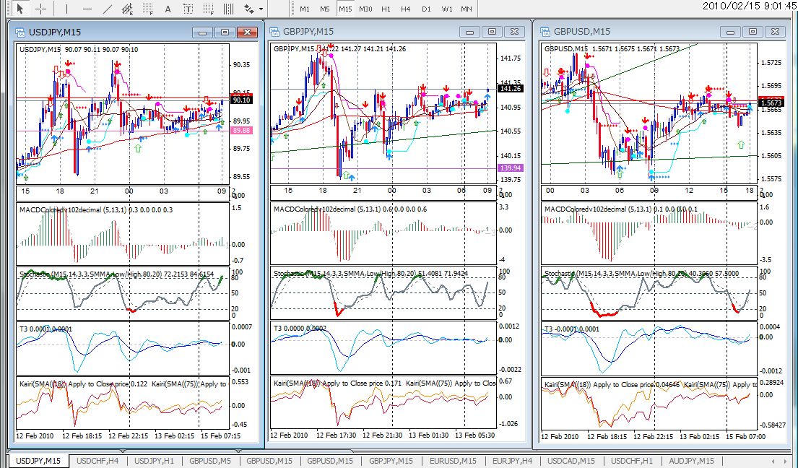Open the arrows tool dropdown menu

(261, 9)
